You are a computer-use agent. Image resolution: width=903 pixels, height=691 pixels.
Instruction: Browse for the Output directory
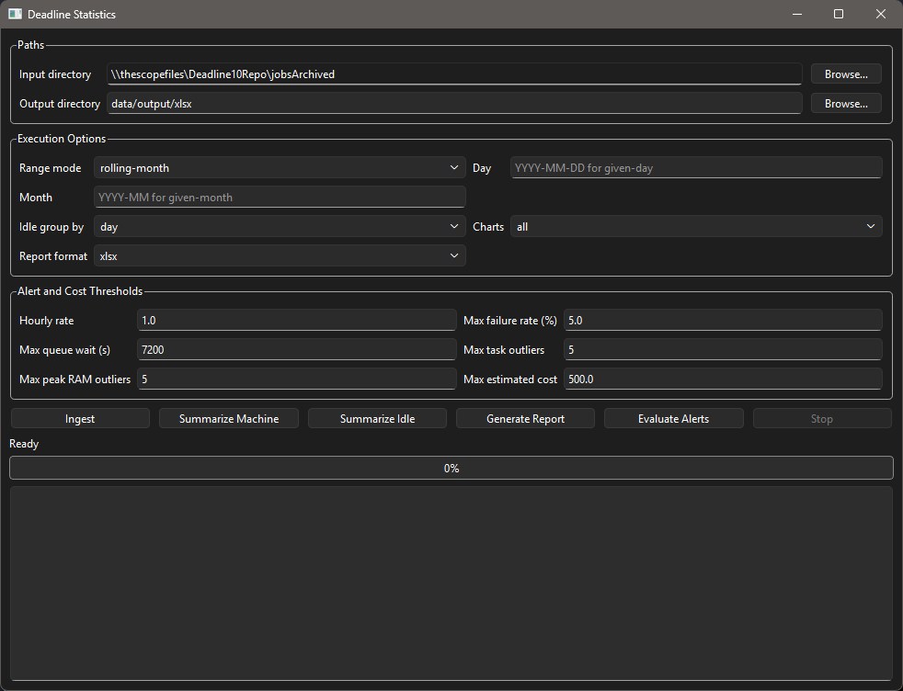pyautogui.click(x=846, y=103)
